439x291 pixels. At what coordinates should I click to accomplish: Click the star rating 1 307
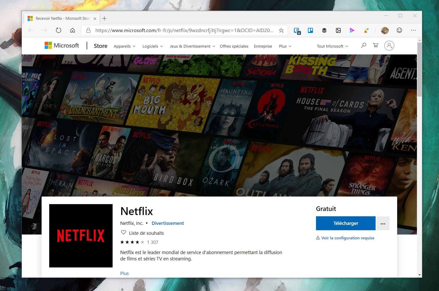(139, 242)
